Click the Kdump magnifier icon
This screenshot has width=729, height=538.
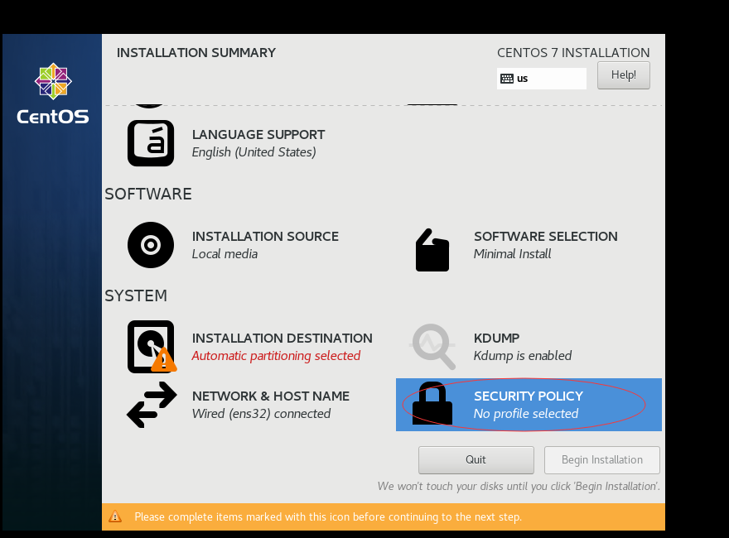coord(432,347)
